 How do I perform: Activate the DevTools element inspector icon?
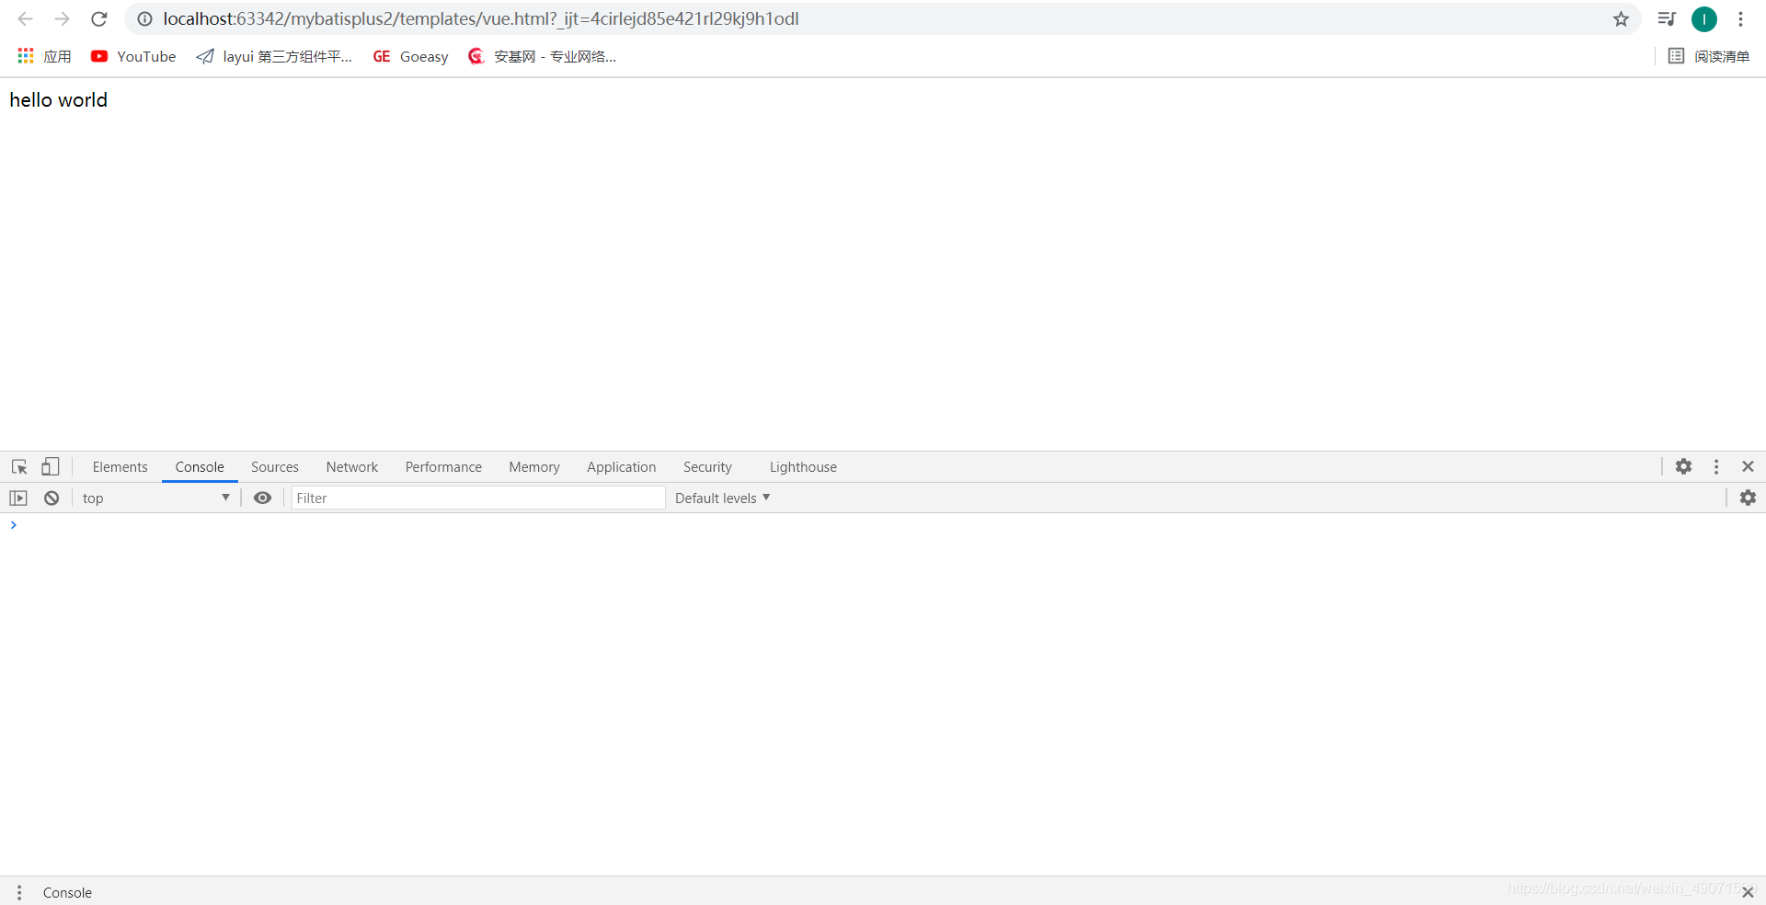(x=19, y=466)
